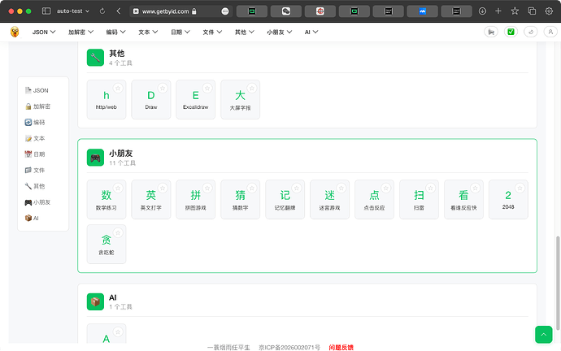Expand 加解密 dropdown in top navigation
Image resolution: width=561 pixels, height=351 pixels.
(80, 32)
